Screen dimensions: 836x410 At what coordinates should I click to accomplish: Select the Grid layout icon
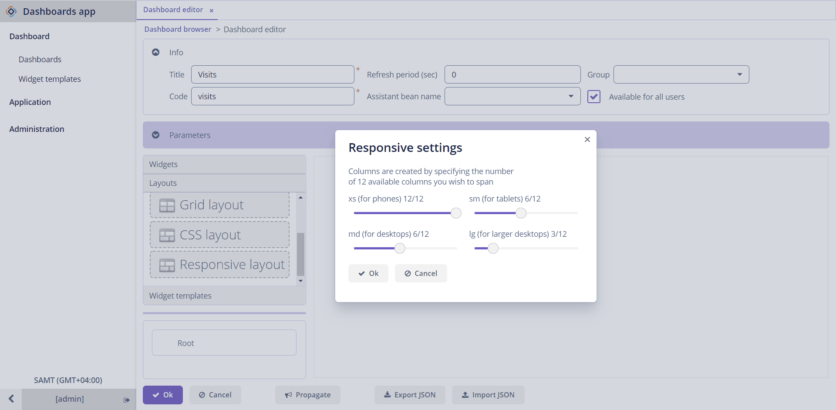[x=167, y=205]
